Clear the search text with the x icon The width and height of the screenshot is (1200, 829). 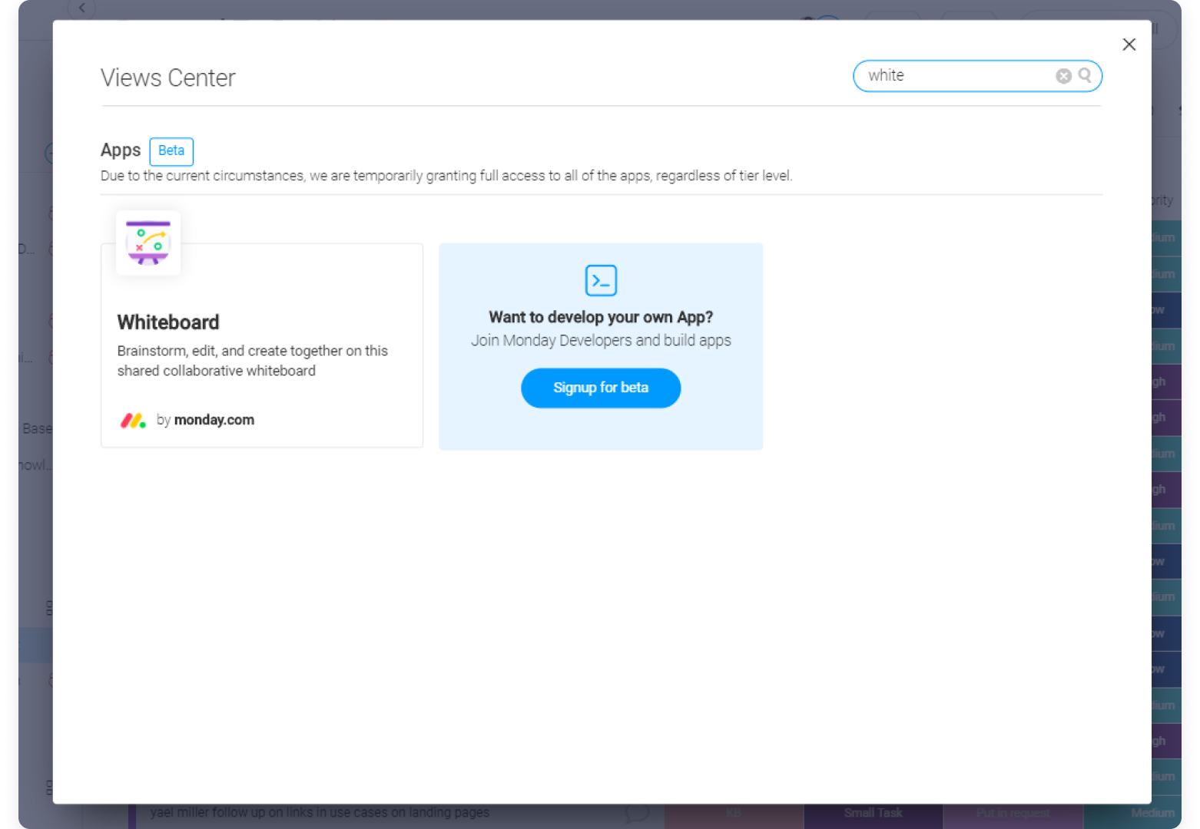pos(1063,76)
